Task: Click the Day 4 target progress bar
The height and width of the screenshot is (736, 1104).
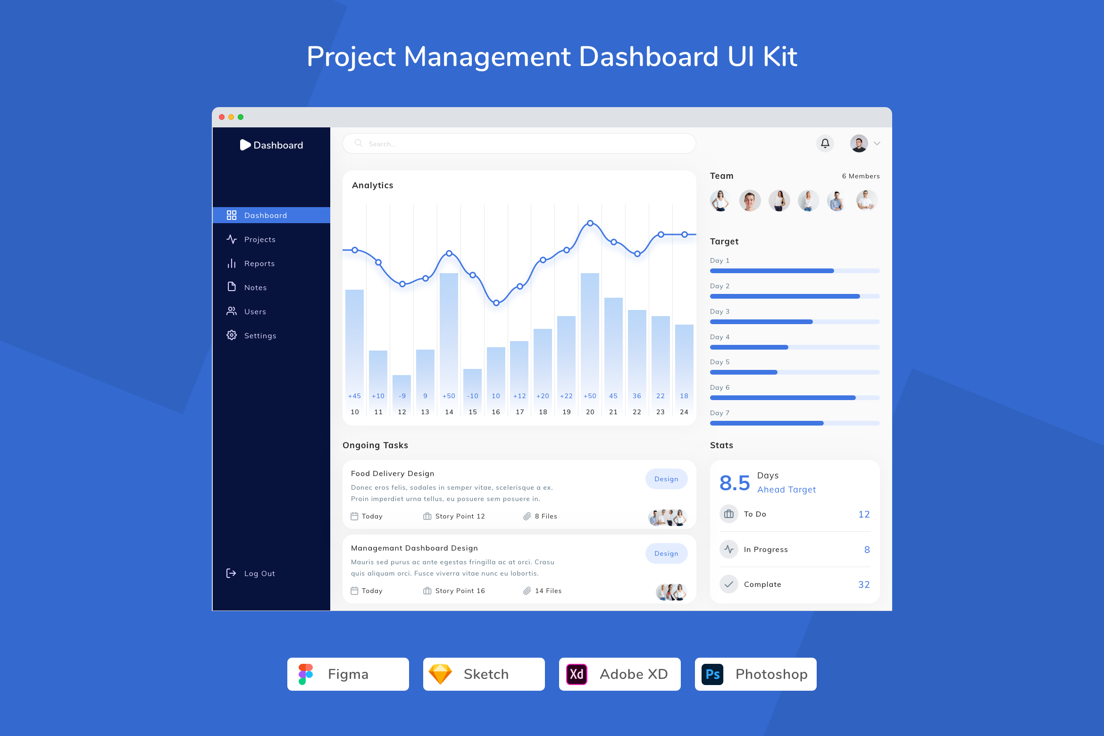Action: (795, 347)
